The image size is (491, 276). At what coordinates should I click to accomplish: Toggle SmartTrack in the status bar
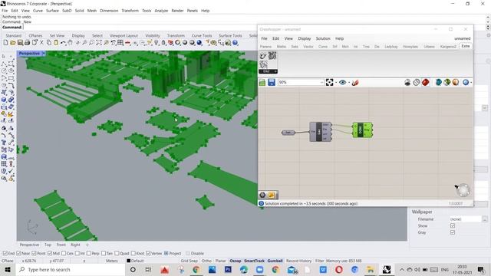254,261
